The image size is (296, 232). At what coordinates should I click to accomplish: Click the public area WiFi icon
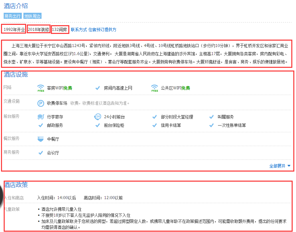[x=155, y=88]
